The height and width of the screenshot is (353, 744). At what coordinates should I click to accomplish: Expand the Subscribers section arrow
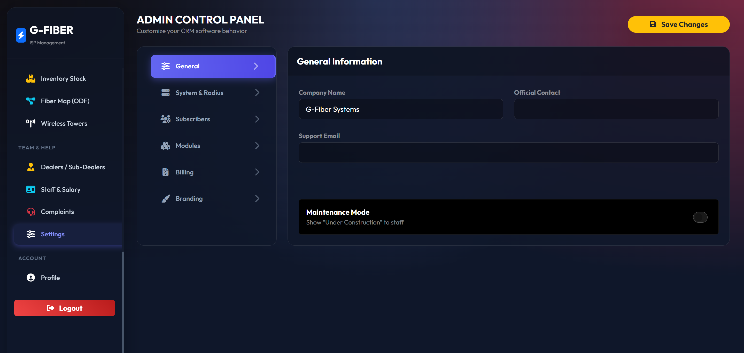point(257,119)
